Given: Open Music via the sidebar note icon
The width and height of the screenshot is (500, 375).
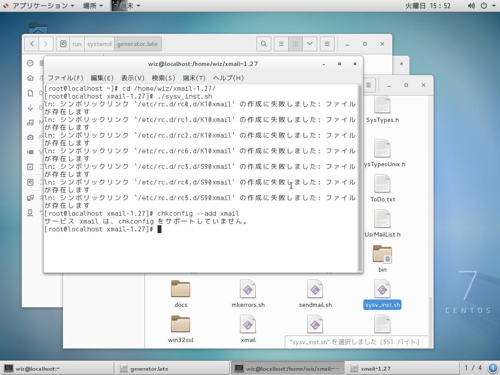Looking at the screenshot, I should coord(30,122).
